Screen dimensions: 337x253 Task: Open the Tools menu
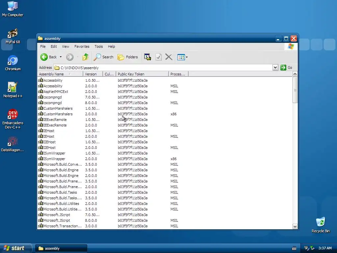(99, 46)
